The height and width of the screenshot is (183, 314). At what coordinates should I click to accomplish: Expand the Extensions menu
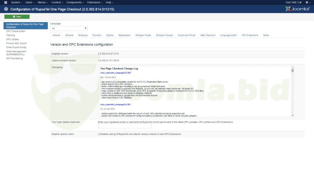tap(94, 3)
